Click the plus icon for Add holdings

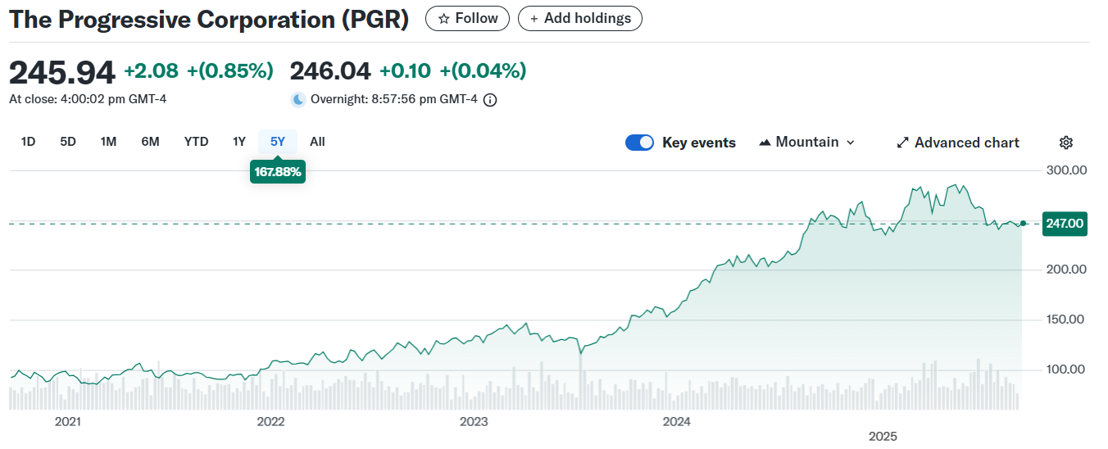pyautogui.click(x=534, y=19)
